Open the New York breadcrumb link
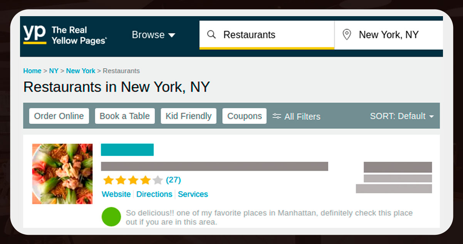Screen dimensions: 463x244 point(81,71)
